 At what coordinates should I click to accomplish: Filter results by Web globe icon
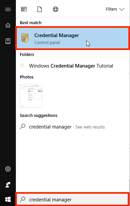coord(56,9)
